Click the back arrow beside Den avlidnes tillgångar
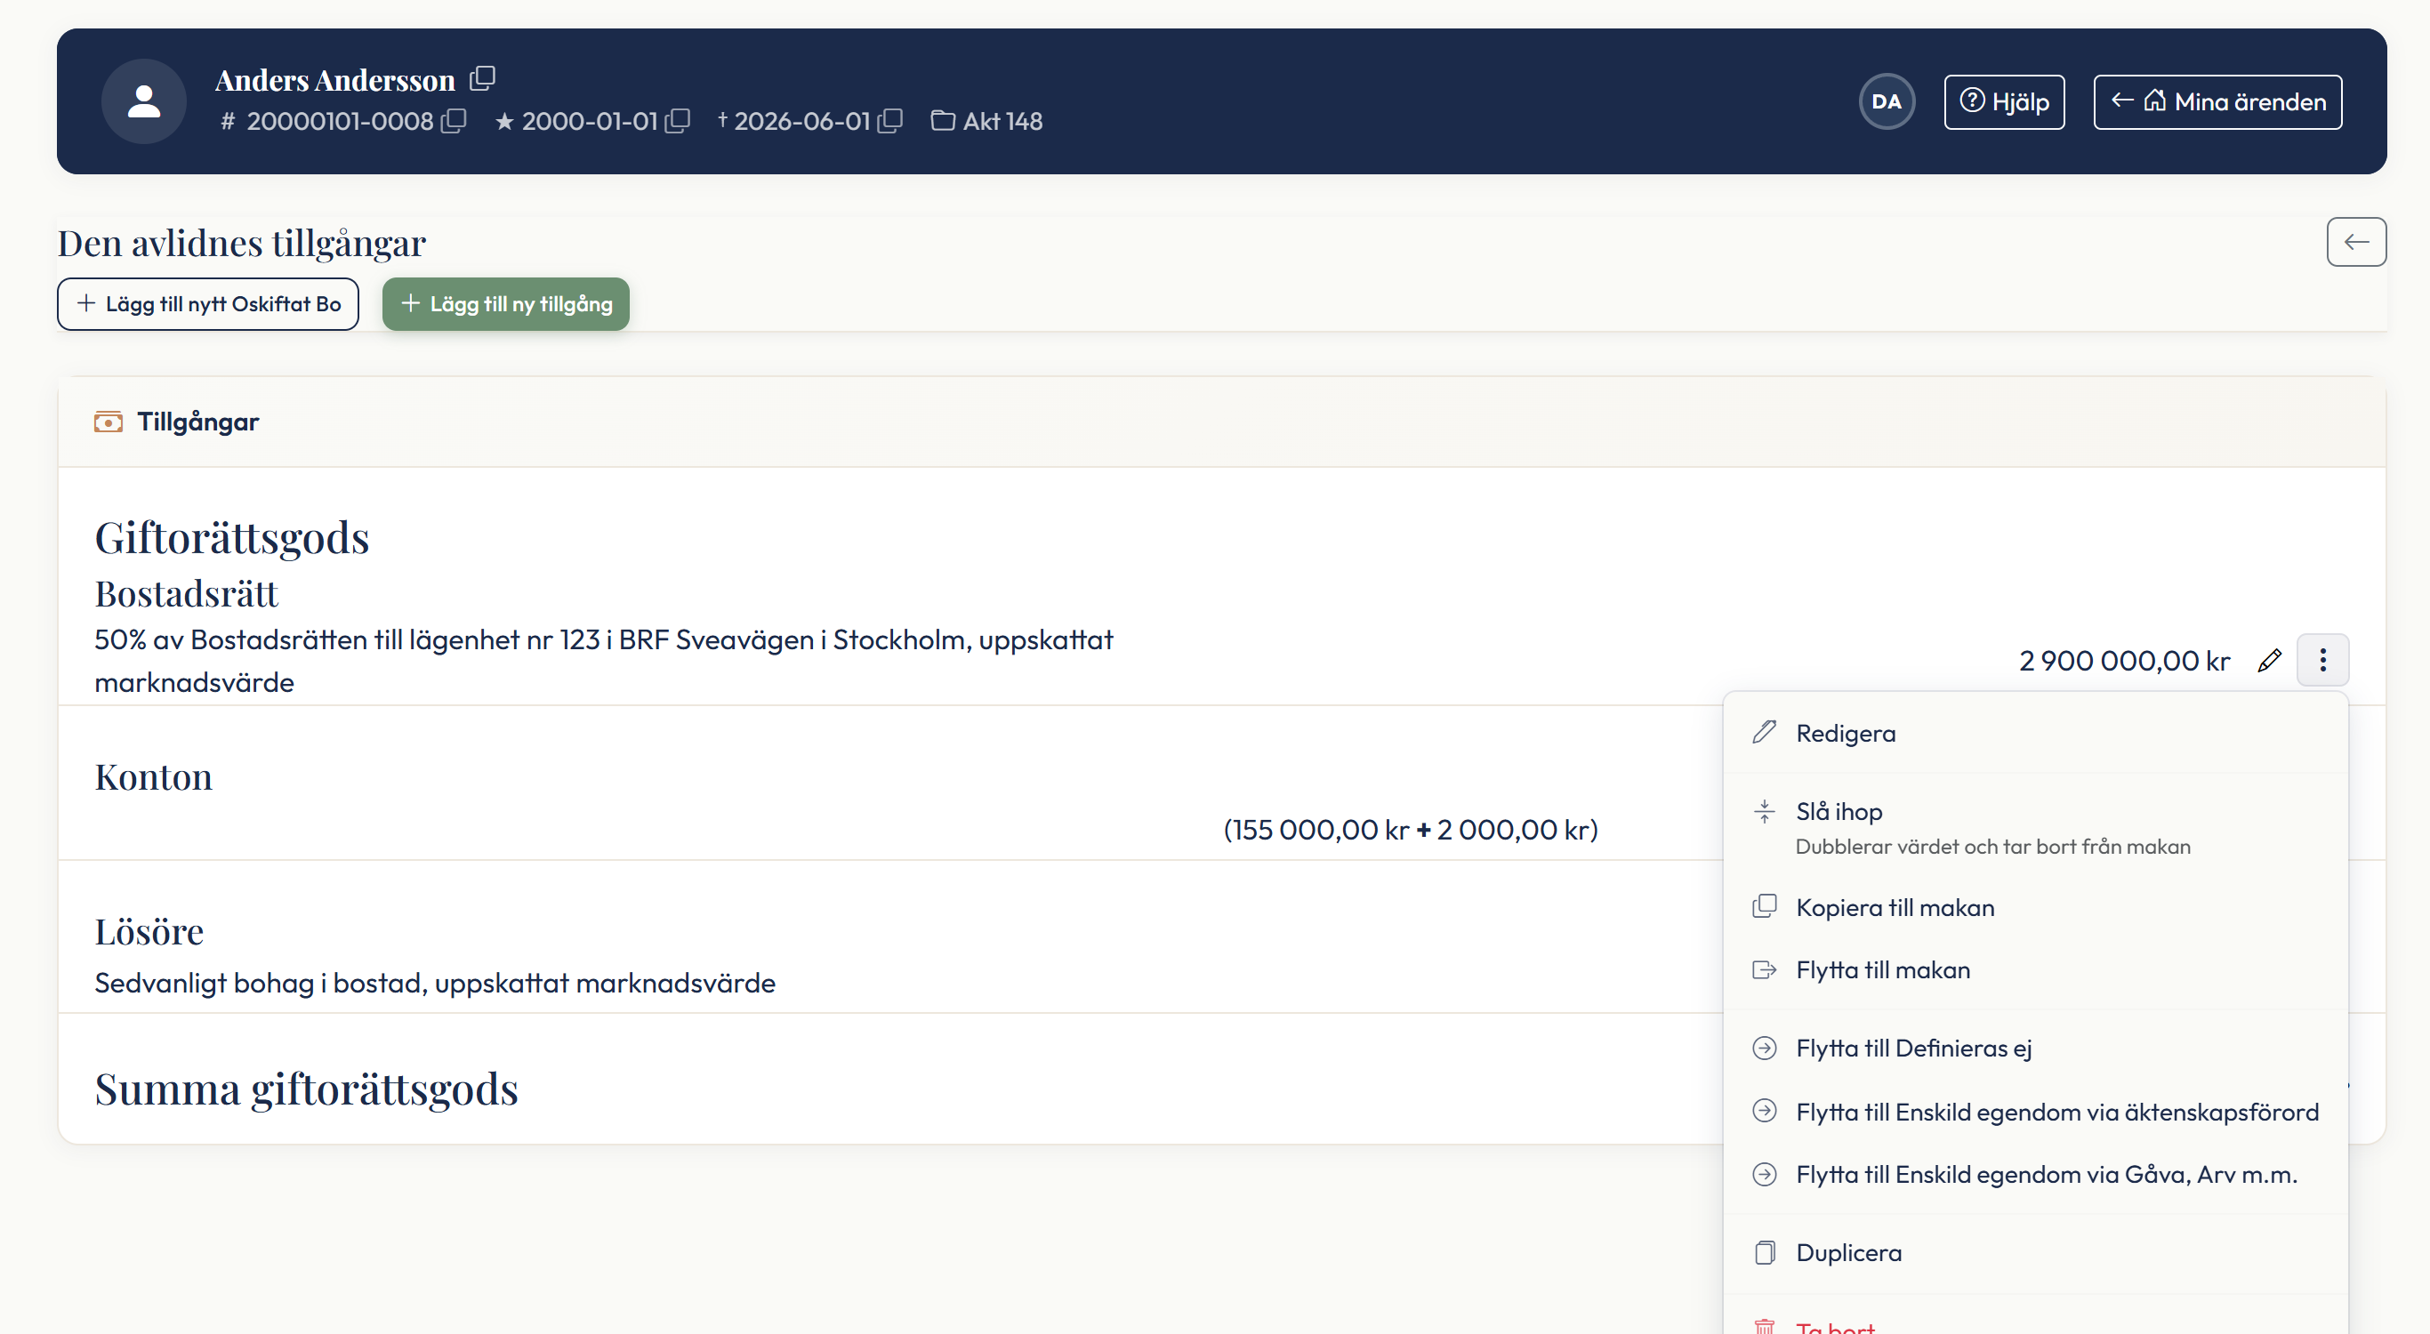 pyautogui.click(x=2355, y=243)
